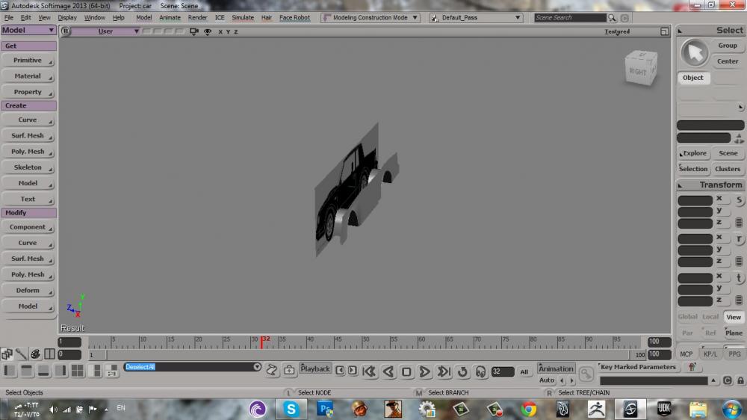This screenshot has height=420, width=747.
Task: Click the toolbar panel switcher icon
Action: pyautogui.click(x=7, y=353)
